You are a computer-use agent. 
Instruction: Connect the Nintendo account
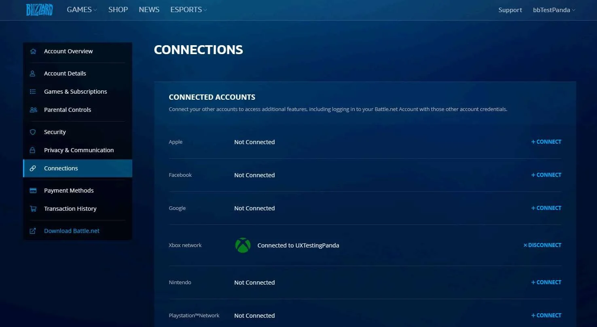tap(546, 282)
